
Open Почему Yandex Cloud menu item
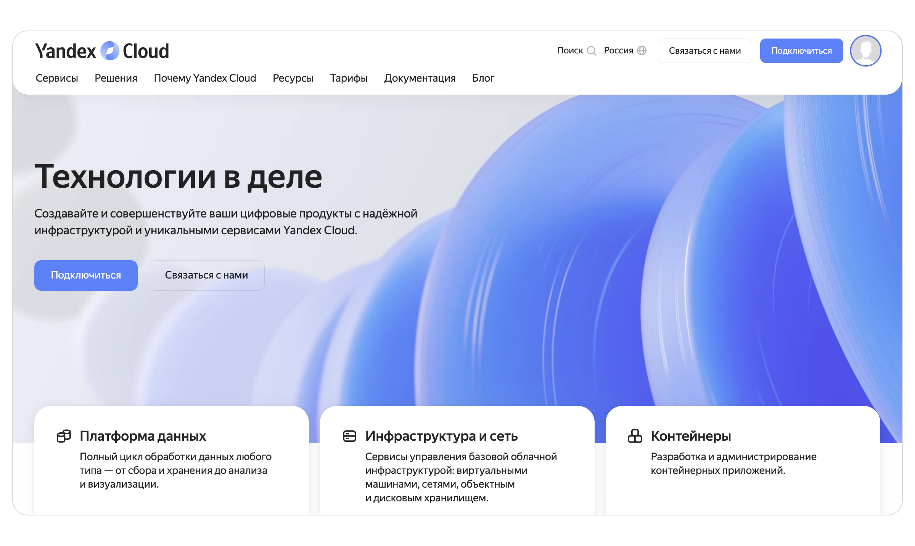pos(205,78)
